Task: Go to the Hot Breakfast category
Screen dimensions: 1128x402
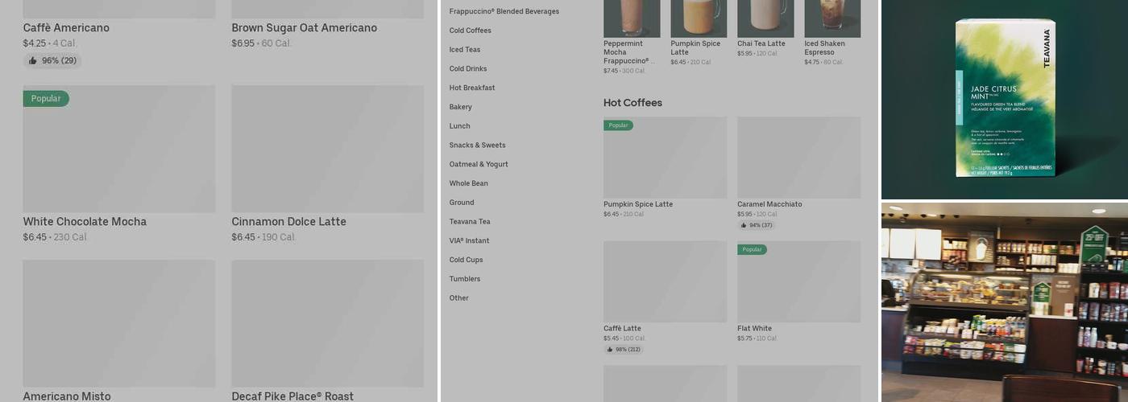Action: [x=472, y=88]
